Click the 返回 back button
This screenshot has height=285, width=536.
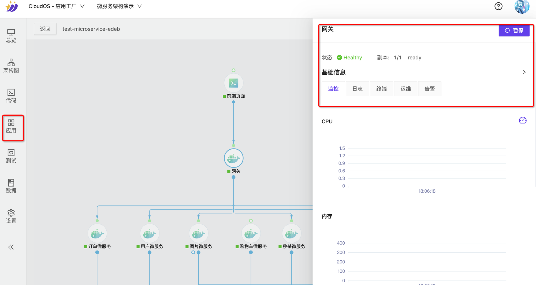coord(45,29)
